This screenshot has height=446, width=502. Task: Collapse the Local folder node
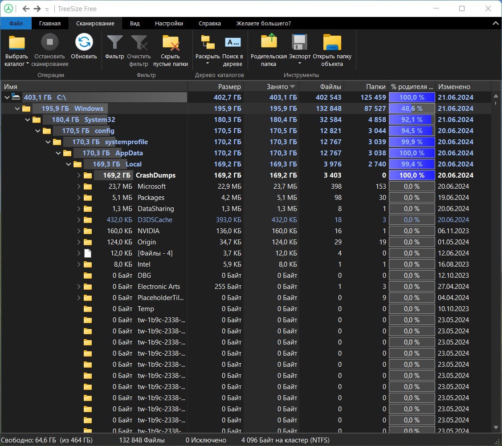point(69,164)
